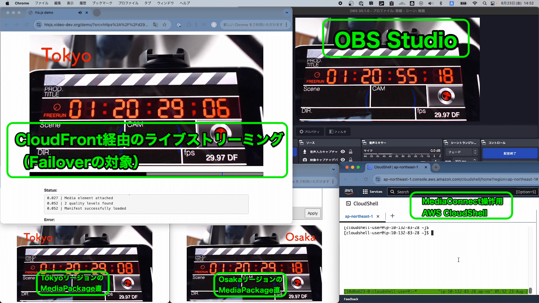Open the プロファイル menu in menu bar
Viewport: 539px width, 303px height.
[128, 3]
